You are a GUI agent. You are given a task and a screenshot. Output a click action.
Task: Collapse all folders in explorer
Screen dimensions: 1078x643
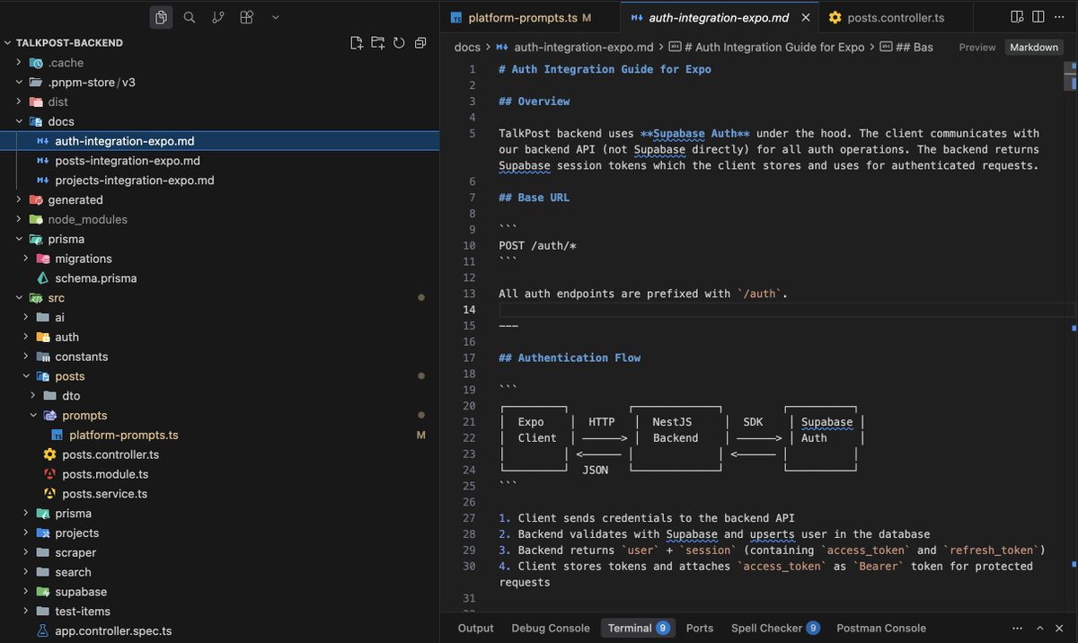420,42
